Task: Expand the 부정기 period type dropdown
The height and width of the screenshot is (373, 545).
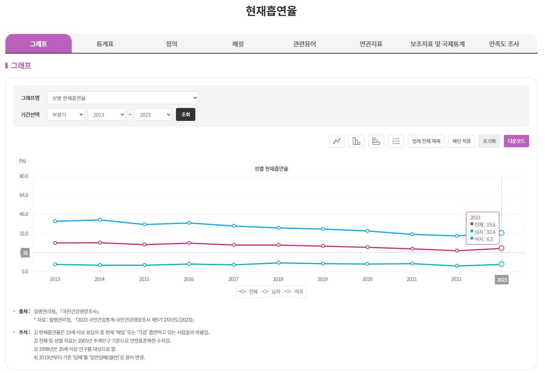Action: point(65,114)
